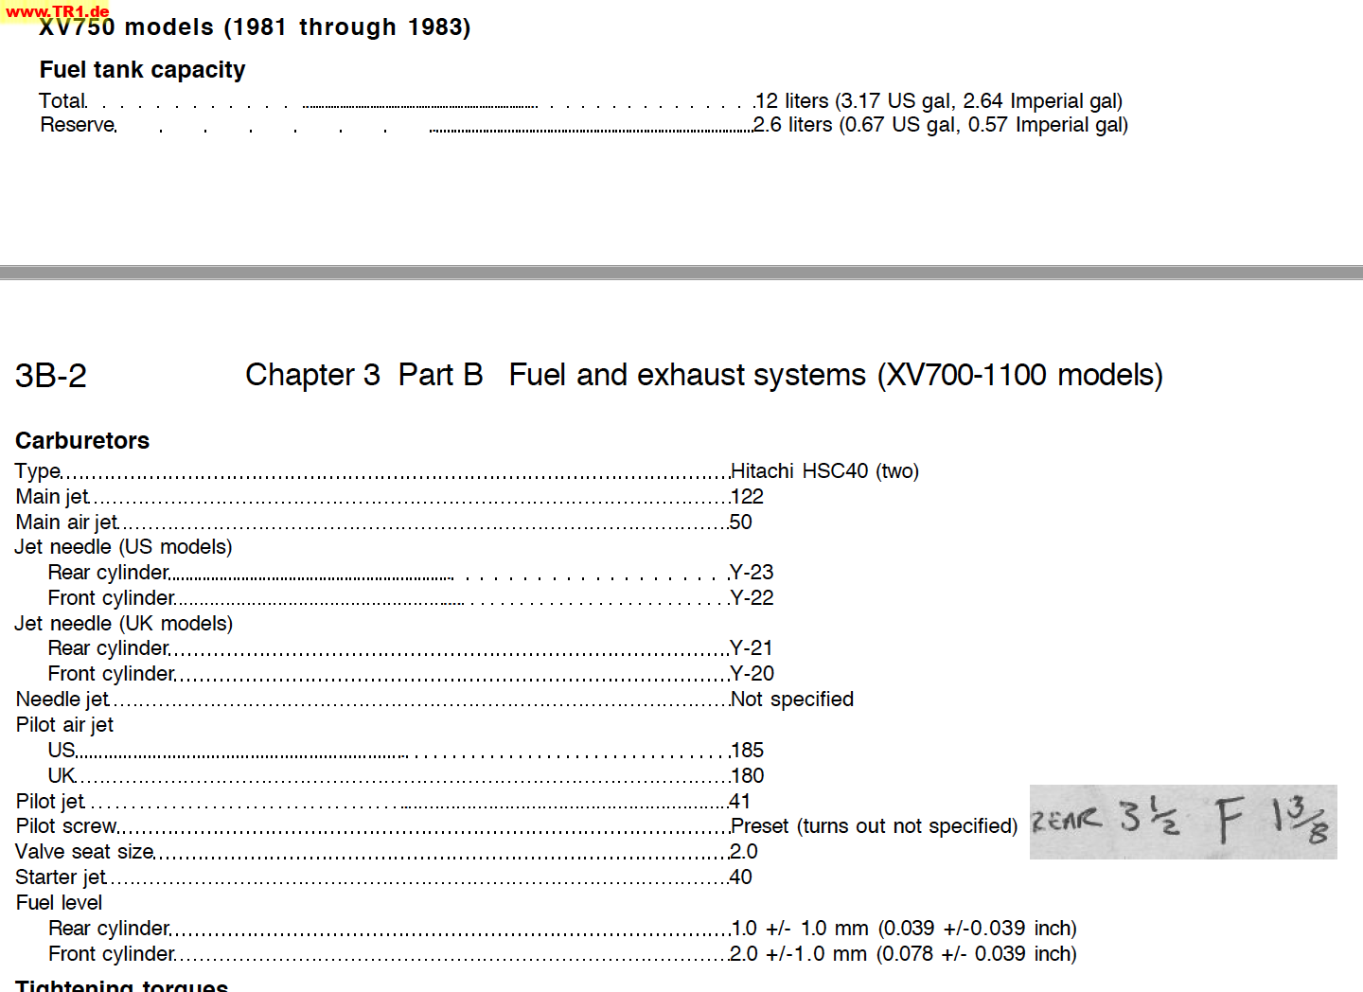Click the 'Type' row label under Carburetors

[x=38, y=471]
